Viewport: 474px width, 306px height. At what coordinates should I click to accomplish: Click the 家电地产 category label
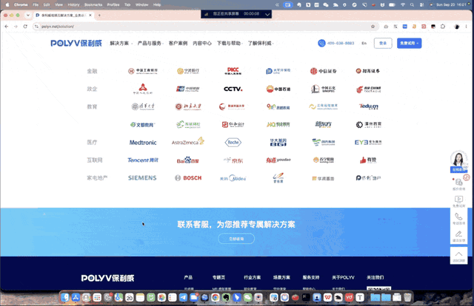[97, 177]
